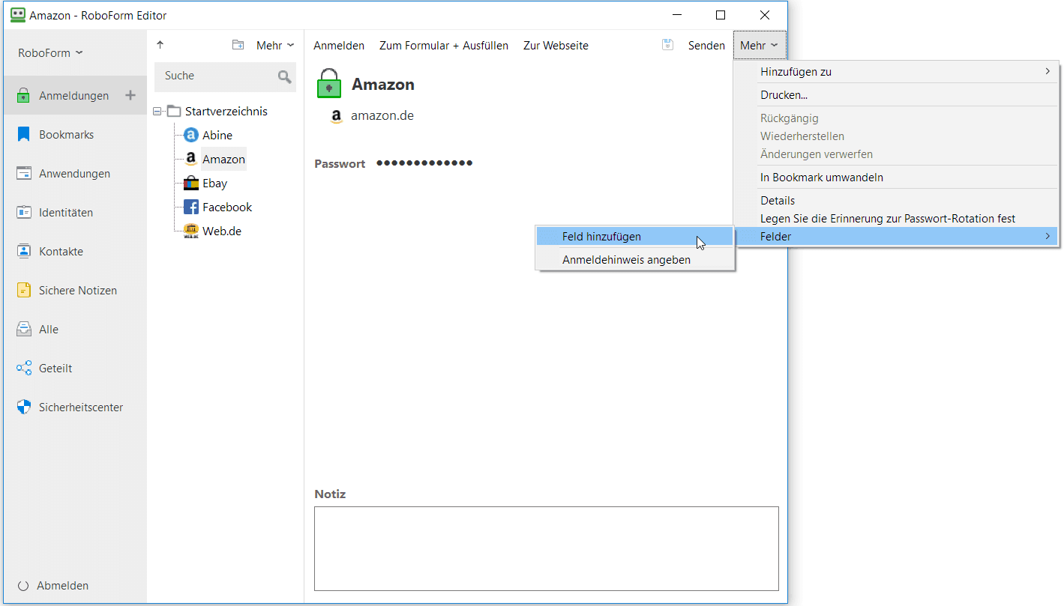Click Zum Formular + Ausfüllen
This screenshot has width=1064, height=606.
[444, 46]
